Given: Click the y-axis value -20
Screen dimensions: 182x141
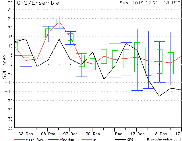Looking at the screenshot, I should (x=9, y=101).
